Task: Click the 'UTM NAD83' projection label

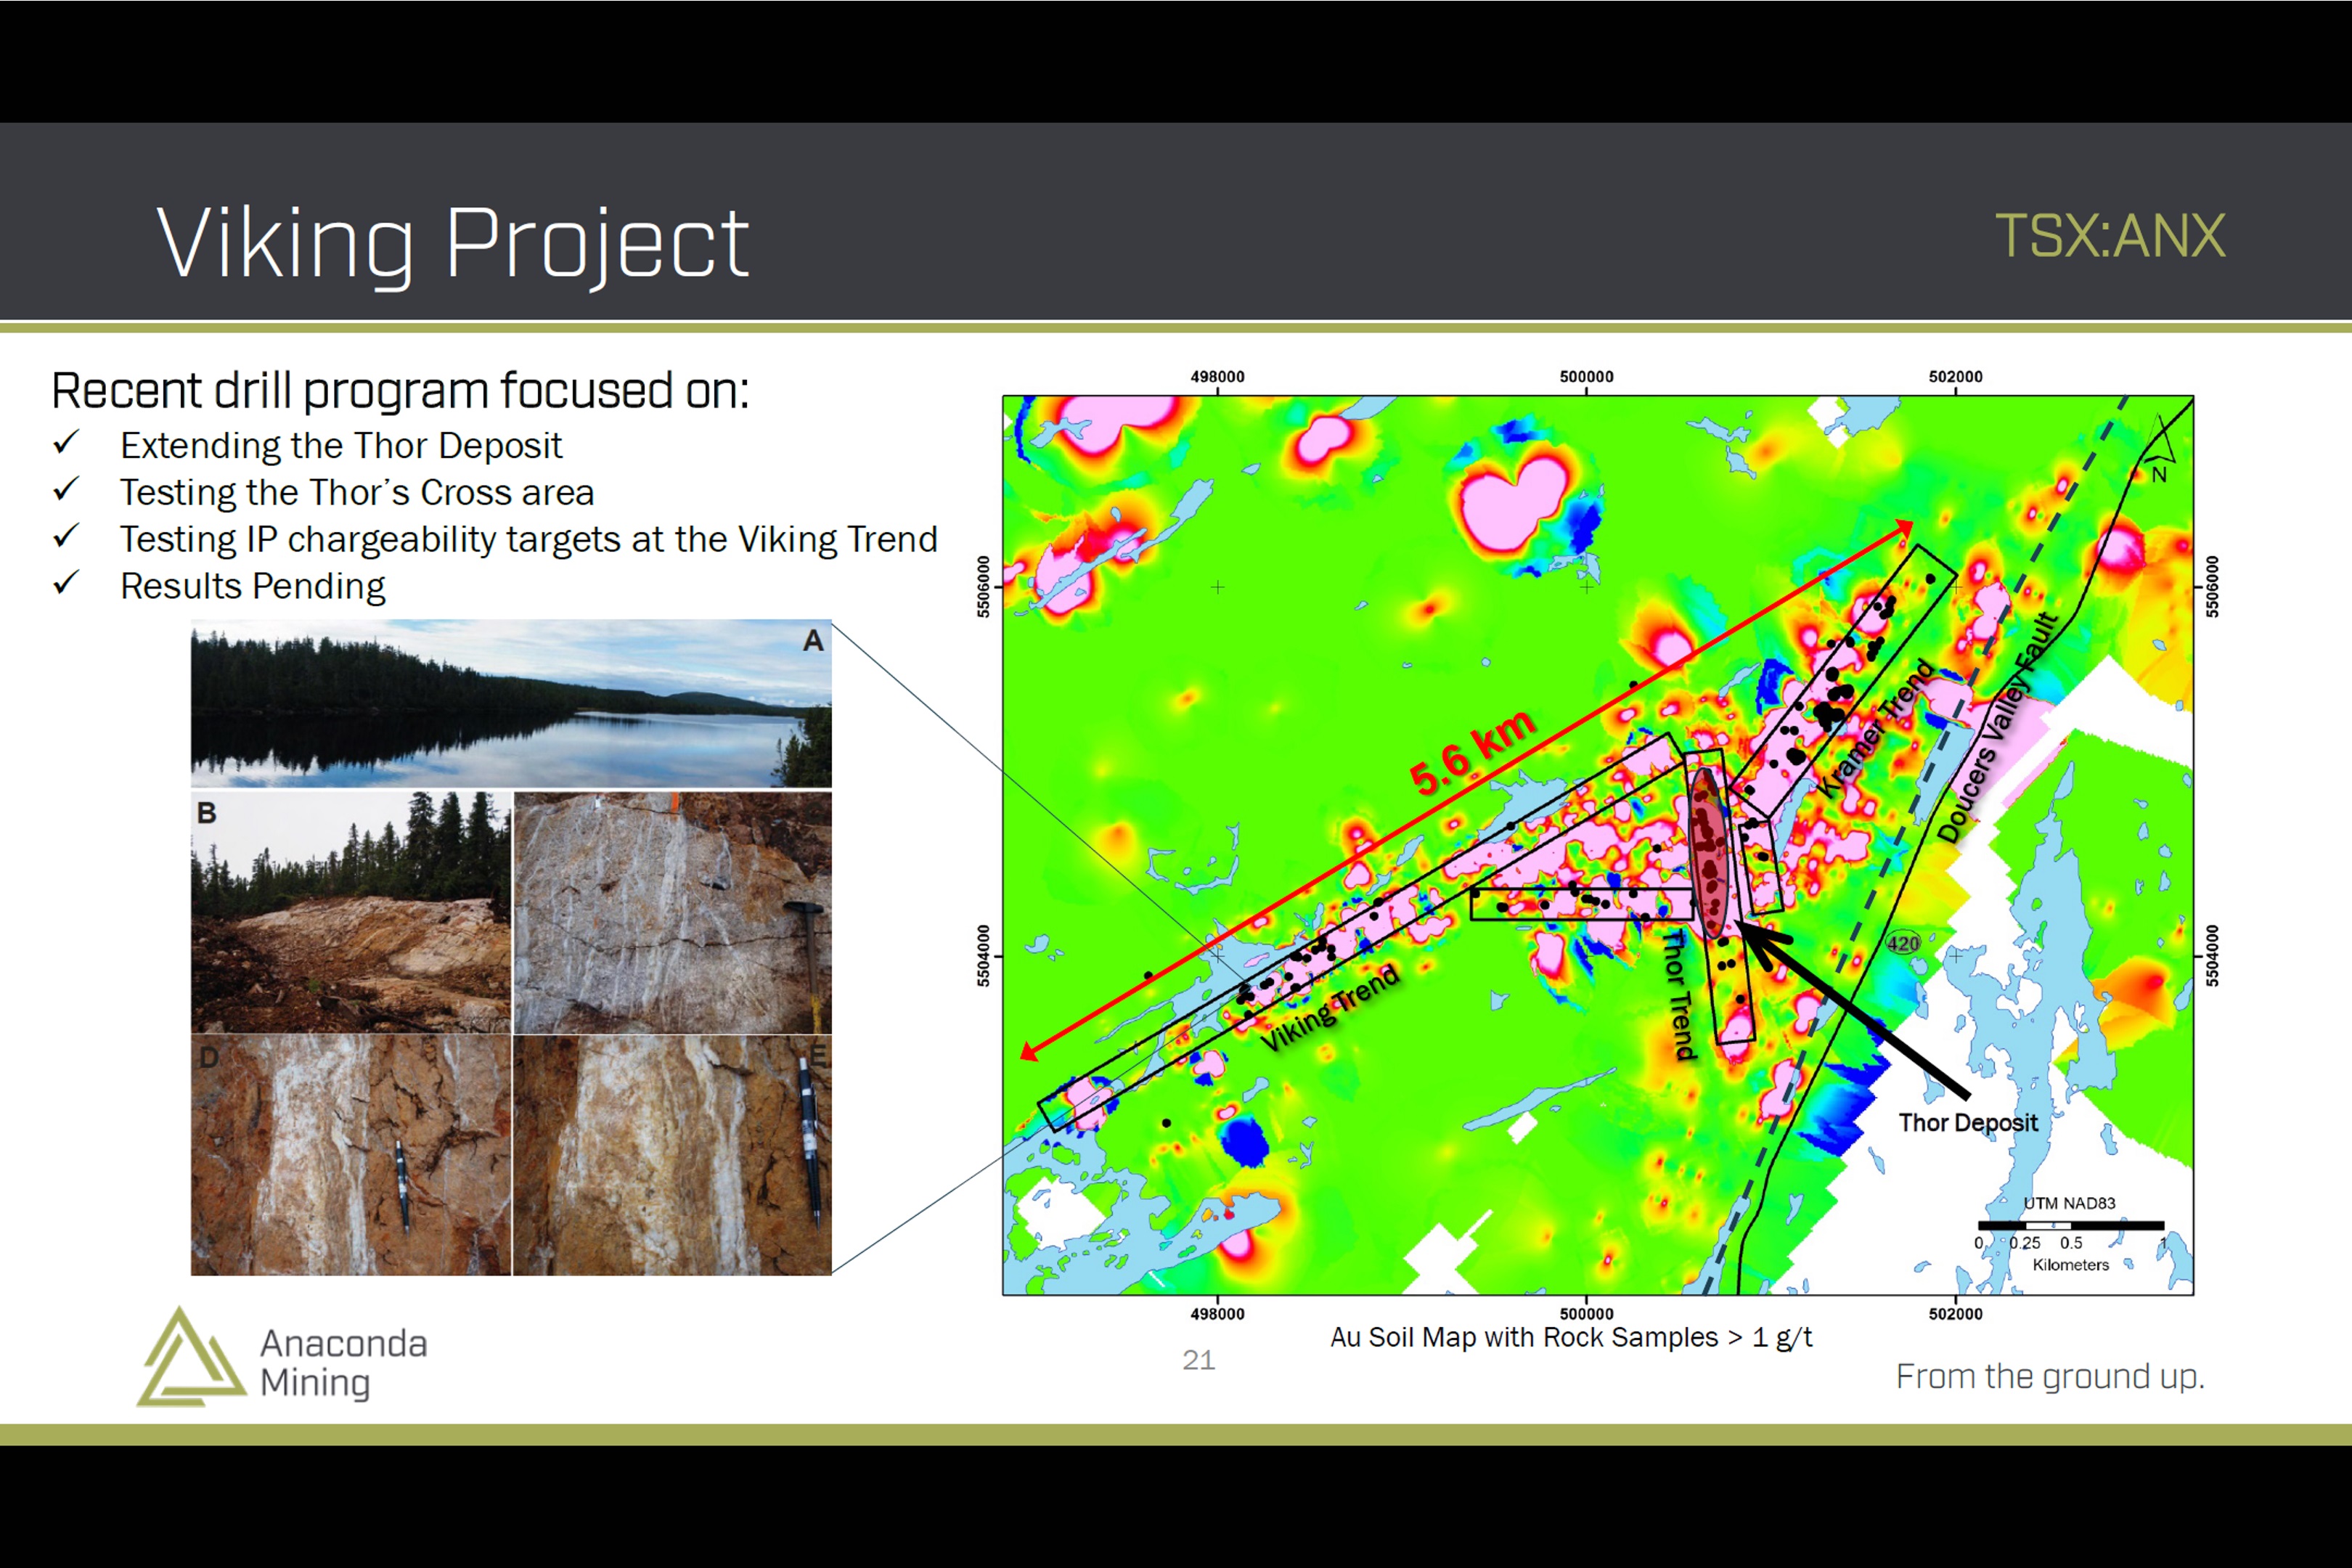Action: coord(2069,1203)
